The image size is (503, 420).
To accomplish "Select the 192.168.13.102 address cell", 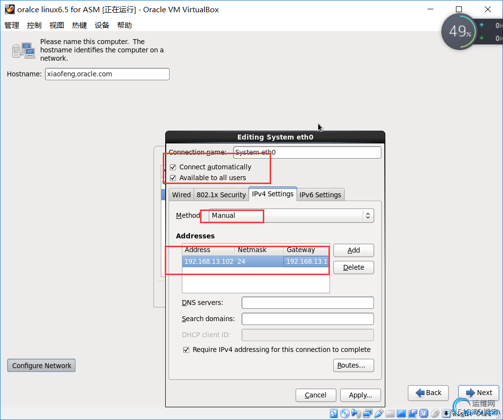I will click(209, 261).
